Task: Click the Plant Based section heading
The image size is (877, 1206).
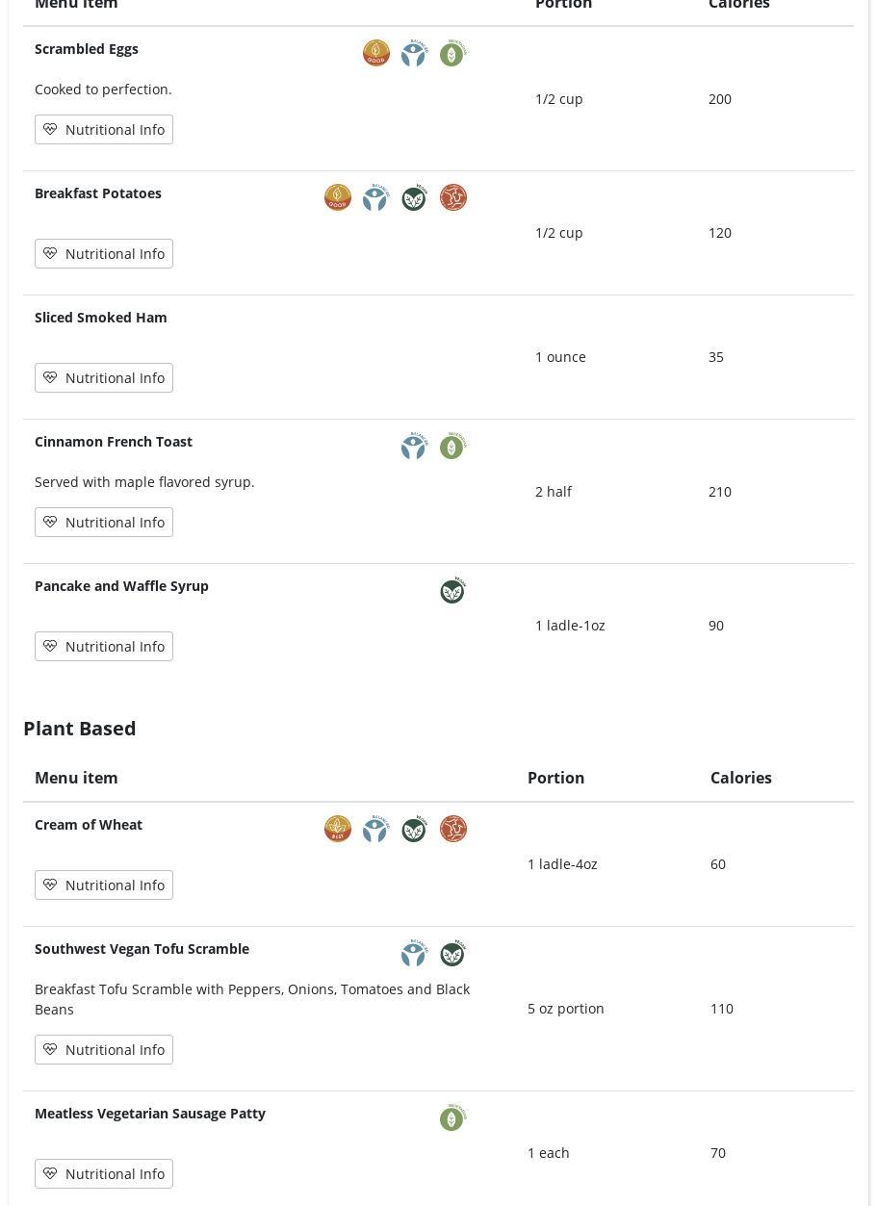Action: (x=80, y=728)
